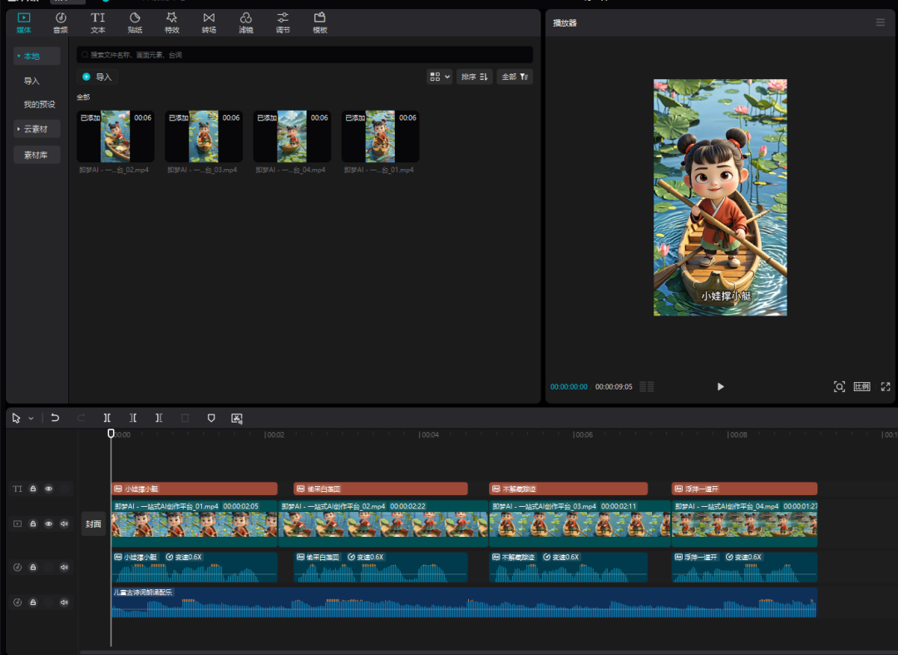This screenshot has width=898, height=655.
Task: Lock the 儿童古诗词朗诵配乐 music track
Action: (33, 602)
